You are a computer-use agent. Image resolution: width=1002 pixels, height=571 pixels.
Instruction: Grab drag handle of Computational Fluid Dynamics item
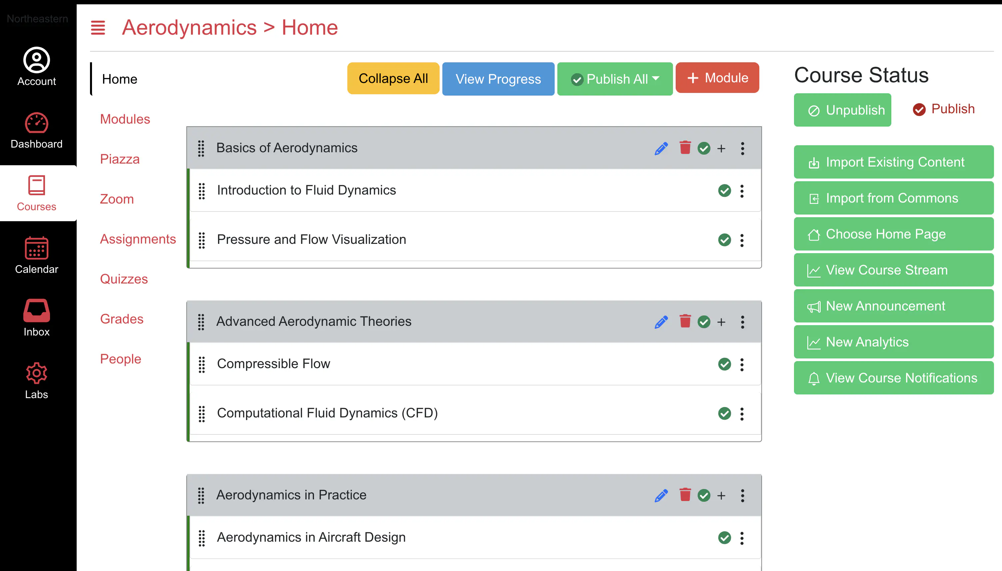pyautogui.click(x=202, y=413)
